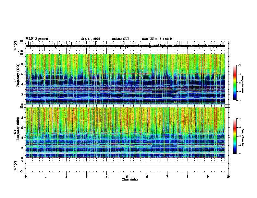
Task: Click the "VLF Spectra" plot title
Action: pos(37,39)
